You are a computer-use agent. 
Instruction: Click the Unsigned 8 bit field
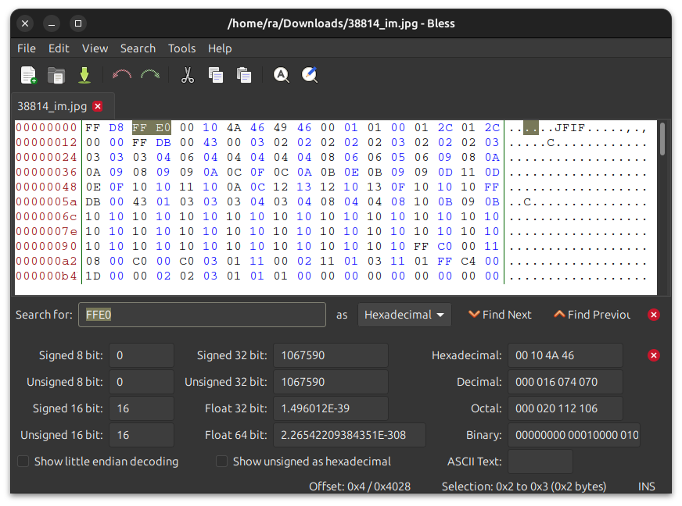click(x=142, y=382)
